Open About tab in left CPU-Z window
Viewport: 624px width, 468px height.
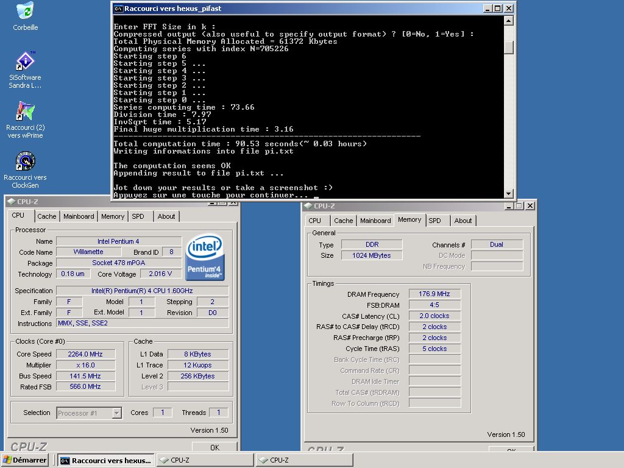[166, 216]
